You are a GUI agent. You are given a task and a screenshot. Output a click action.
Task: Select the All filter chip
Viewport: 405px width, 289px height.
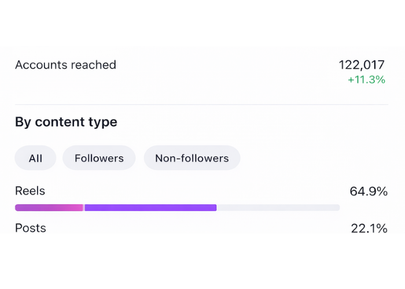click(x=35, y=158)
